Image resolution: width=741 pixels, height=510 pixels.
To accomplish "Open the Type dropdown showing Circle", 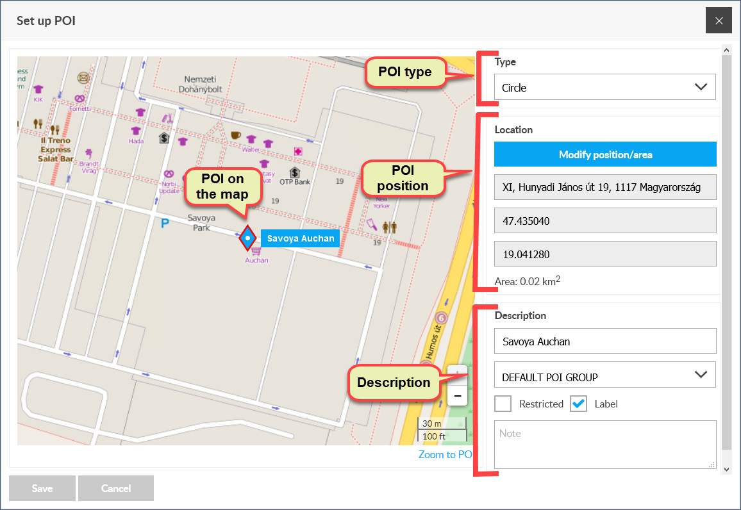I will (605, 87).
